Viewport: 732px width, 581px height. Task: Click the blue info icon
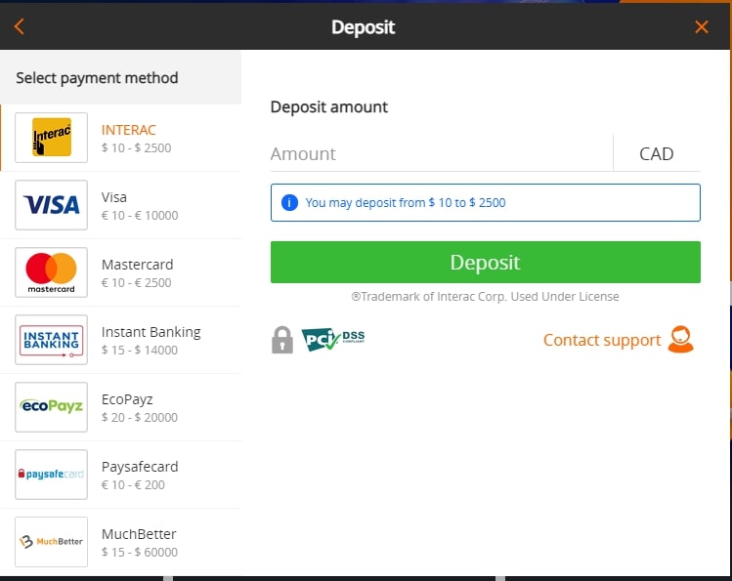point(289,202)
